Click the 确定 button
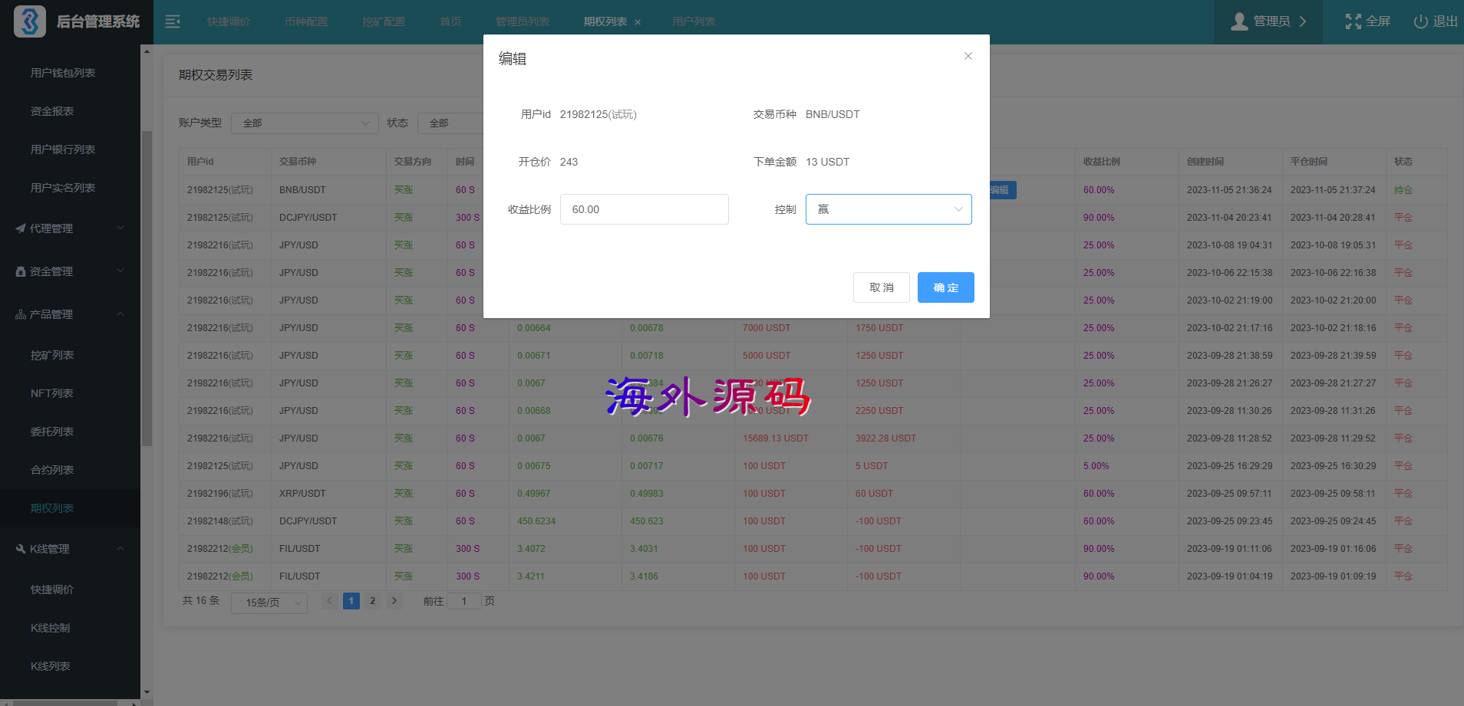Image resolution: width=1464 pixels, height=706 pixels. (x=946, y=287)
